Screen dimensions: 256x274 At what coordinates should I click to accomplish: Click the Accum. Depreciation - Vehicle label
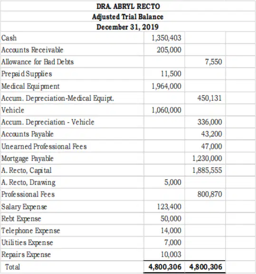pos(47,122)
